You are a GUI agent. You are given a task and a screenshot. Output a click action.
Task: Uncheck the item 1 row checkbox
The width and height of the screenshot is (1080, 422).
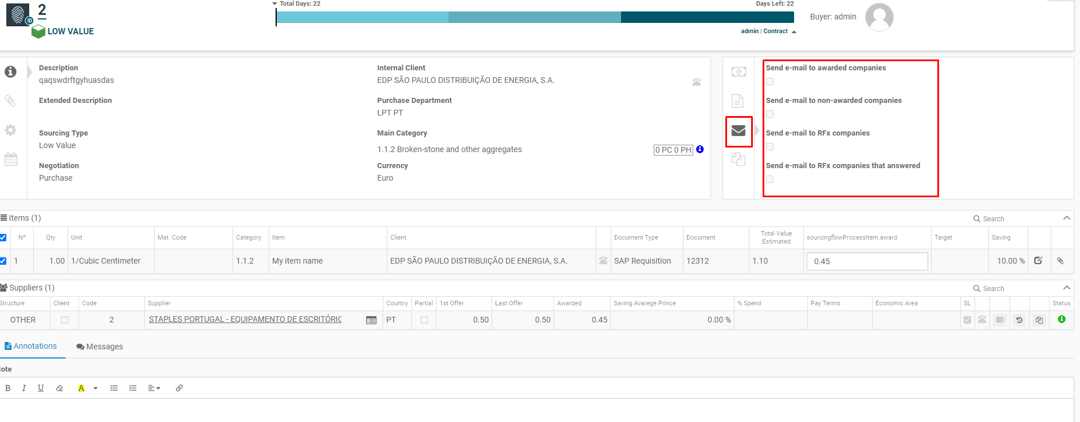[x=3, y=261]
